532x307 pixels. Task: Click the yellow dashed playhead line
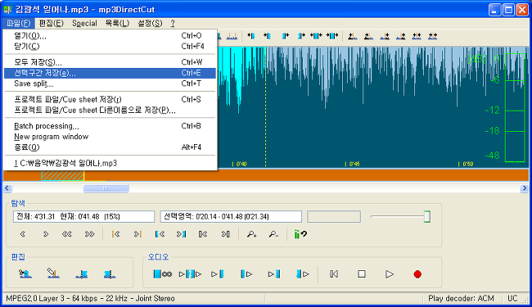click(x=265, y=107)
